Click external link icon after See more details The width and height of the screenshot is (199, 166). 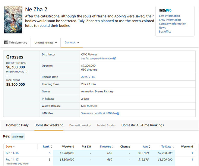(118, 113)
